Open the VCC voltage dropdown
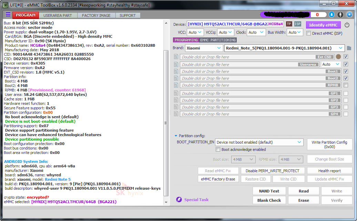This screenshot has width=357, height=221. point(195,33)
